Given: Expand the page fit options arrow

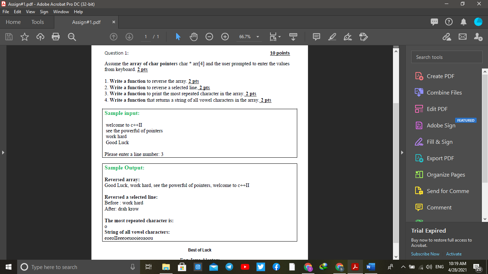Looking at the screenshot, I should (279, 37).
